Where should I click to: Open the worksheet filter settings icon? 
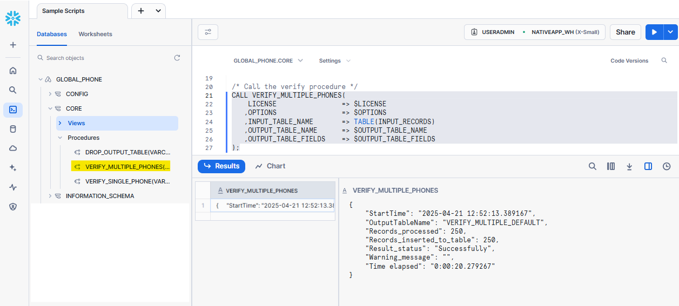click(x=208, y=32)
